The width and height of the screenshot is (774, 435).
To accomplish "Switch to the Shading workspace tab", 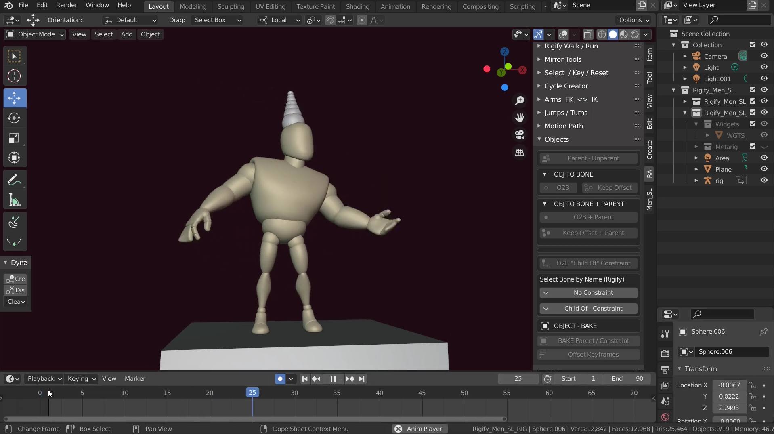I will (x=357, y=6).
